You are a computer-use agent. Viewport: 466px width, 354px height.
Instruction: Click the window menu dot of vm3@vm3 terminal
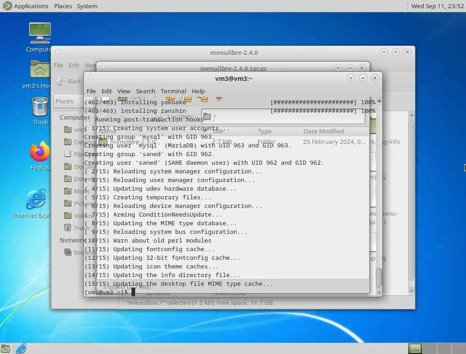click(91, 77)
